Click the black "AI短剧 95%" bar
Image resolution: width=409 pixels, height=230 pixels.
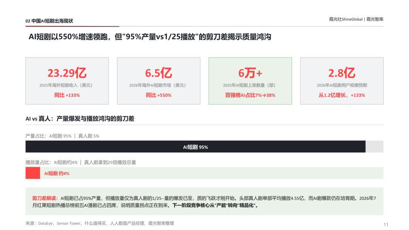[195, 147]
